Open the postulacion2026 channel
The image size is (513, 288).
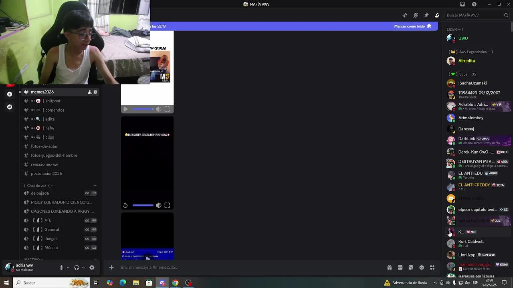pos(60,174)
